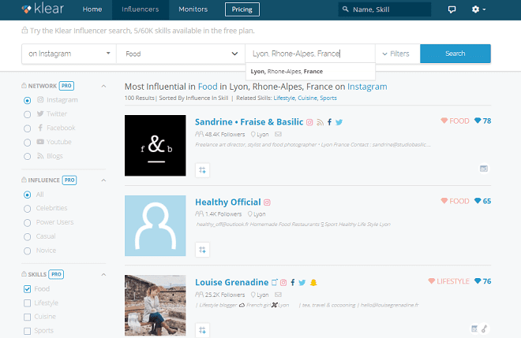The image size is (521, 338).
Task: Click the location input field
Action: click(x=310, y=54)
